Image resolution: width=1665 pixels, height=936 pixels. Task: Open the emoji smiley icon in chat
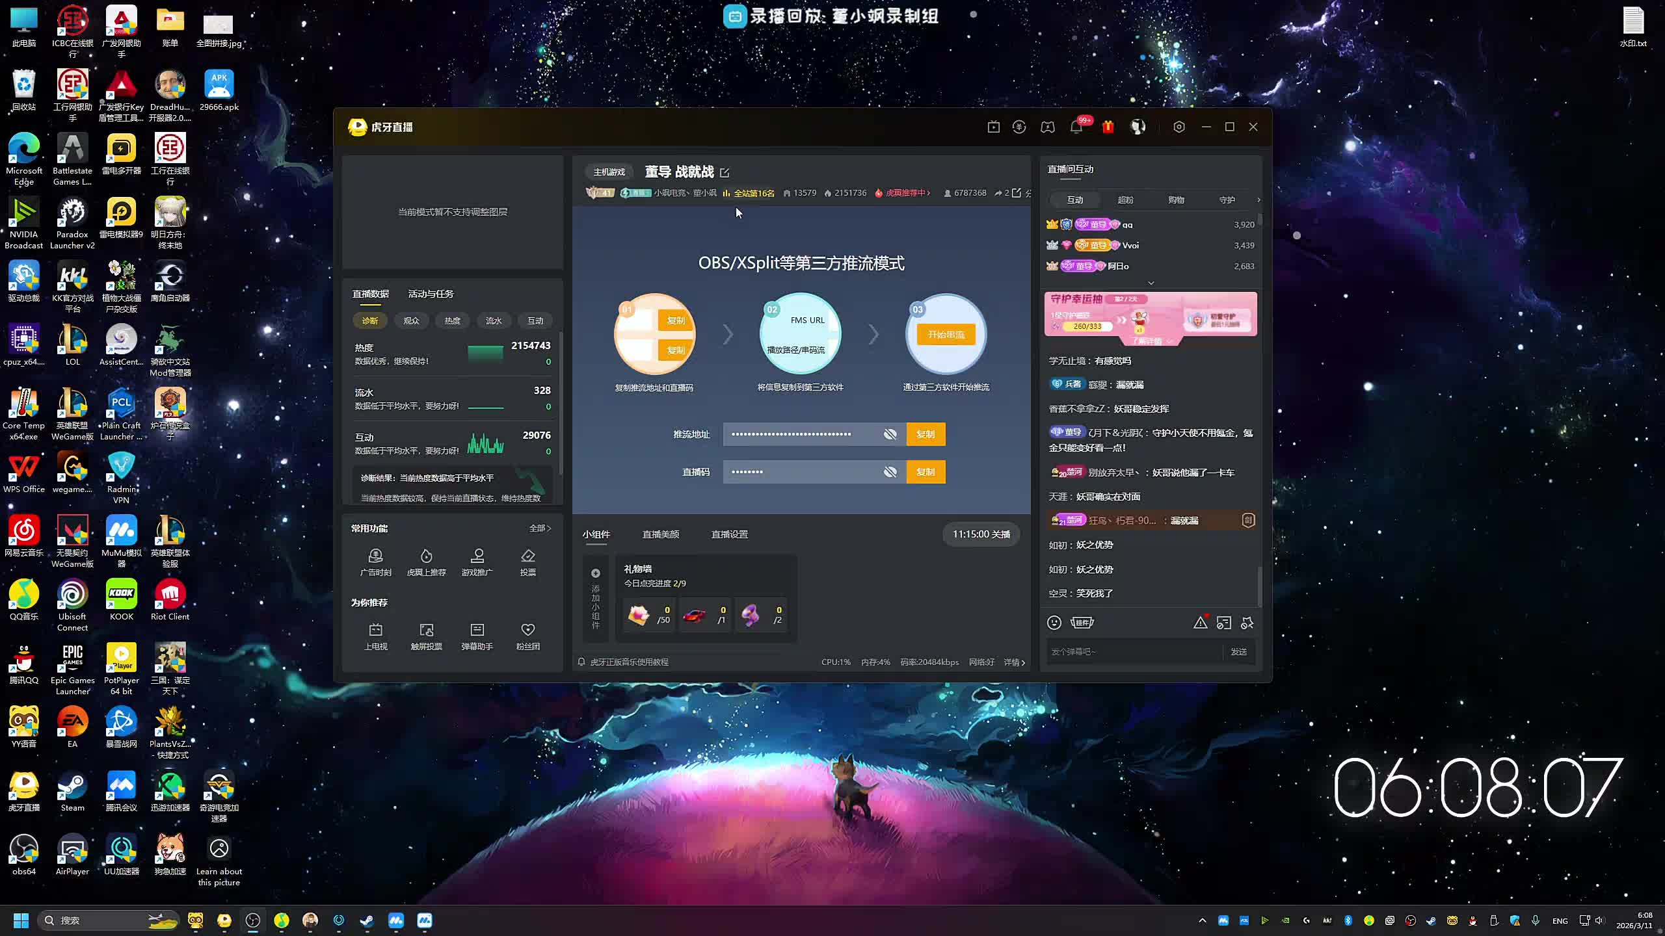[1054, 623]
